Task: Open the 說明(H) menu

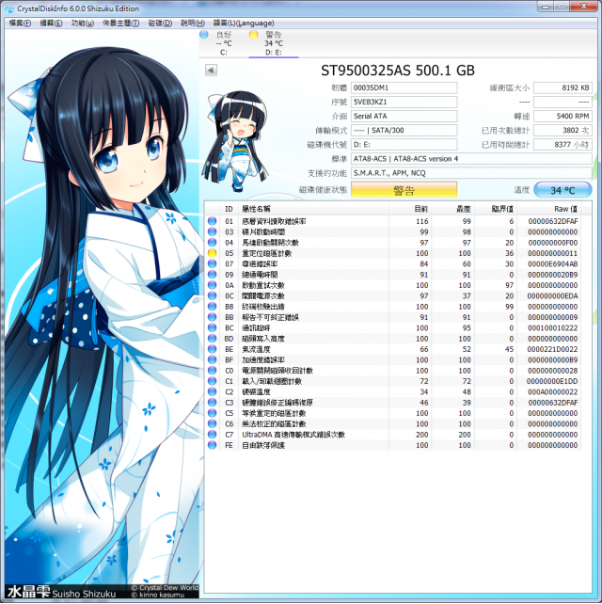Action: coord(193,24)
